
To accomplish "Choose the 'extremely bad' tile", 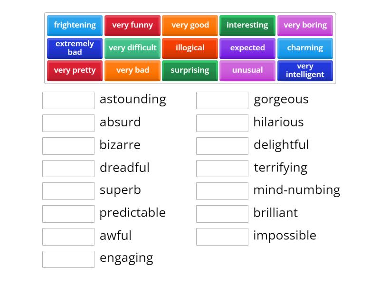I will [x=74, y=48].
